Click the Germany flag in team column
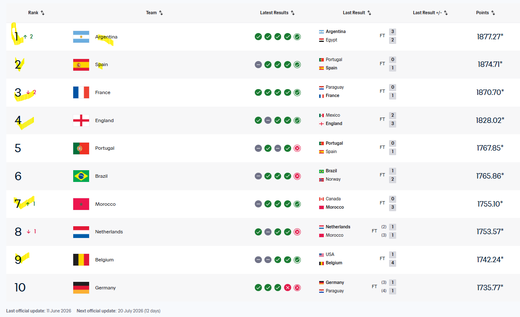 (81, 288)
